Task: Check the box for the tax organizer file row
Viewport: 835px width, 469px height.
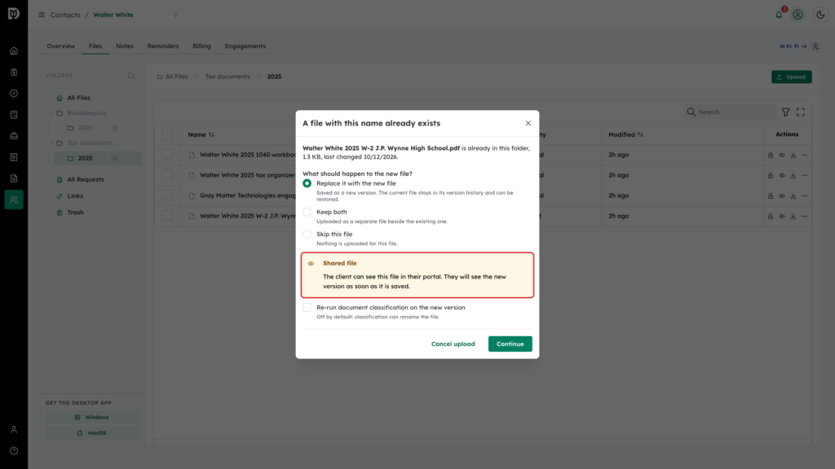Action: tap(167, 174)
